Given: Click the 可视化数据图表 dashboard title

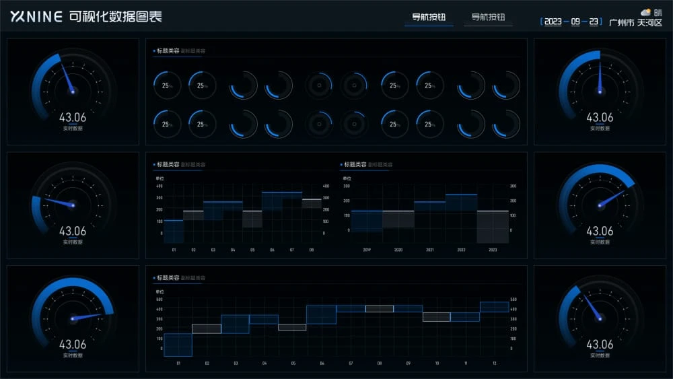Looking at the screenshot, I should [115, 17].
